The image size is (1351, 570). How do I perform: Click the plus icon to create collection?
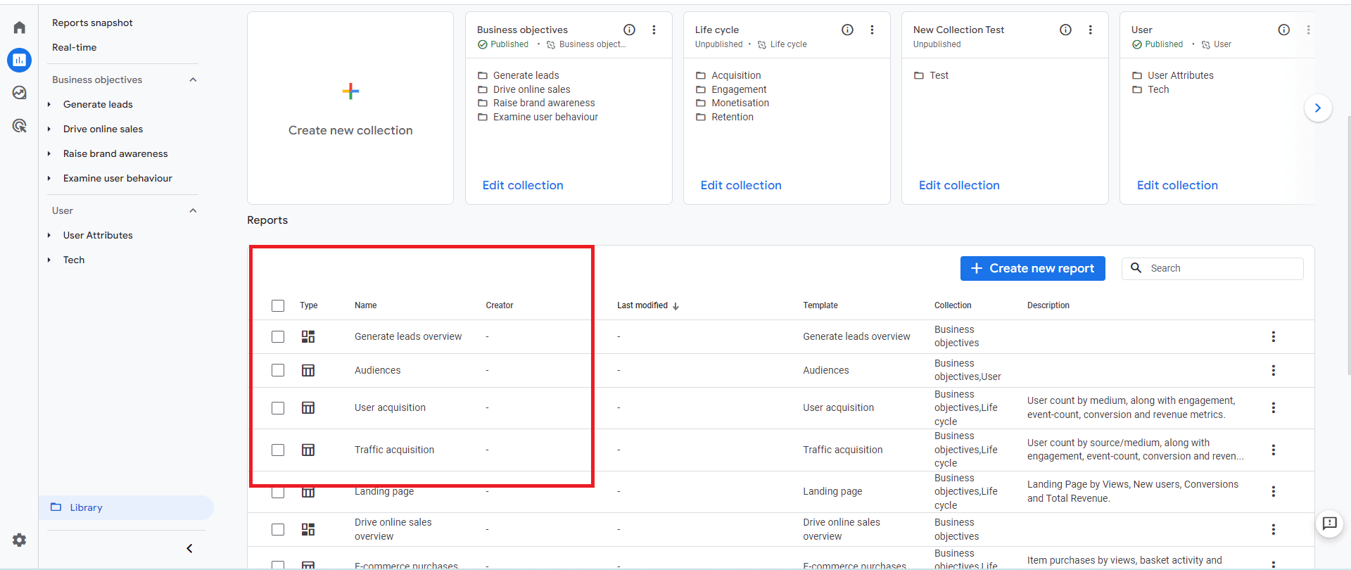pos(350,91)
